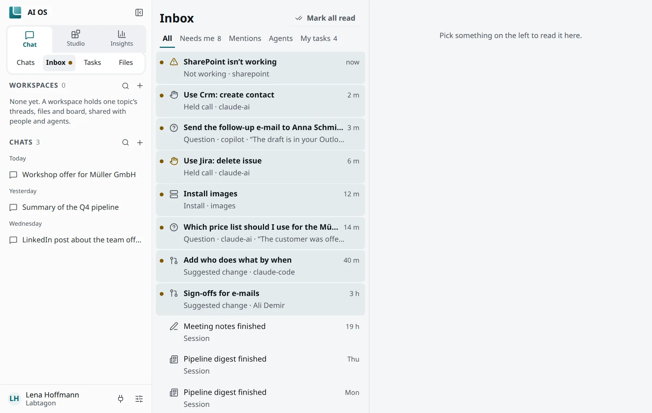Open Meeting notes finished session

point(260,332)
